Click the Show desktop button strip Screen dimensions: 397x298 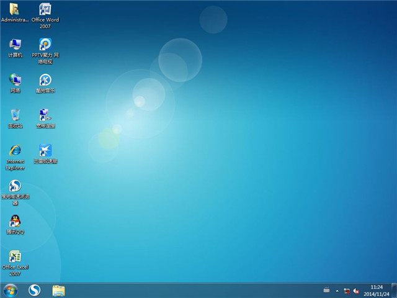point(395,291)
